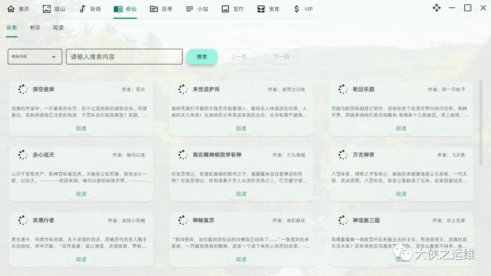Screen dimensions: 491x276
Task: Click loading spinner icon beside 轮回乐园
Action: click(x=343, y=89)
